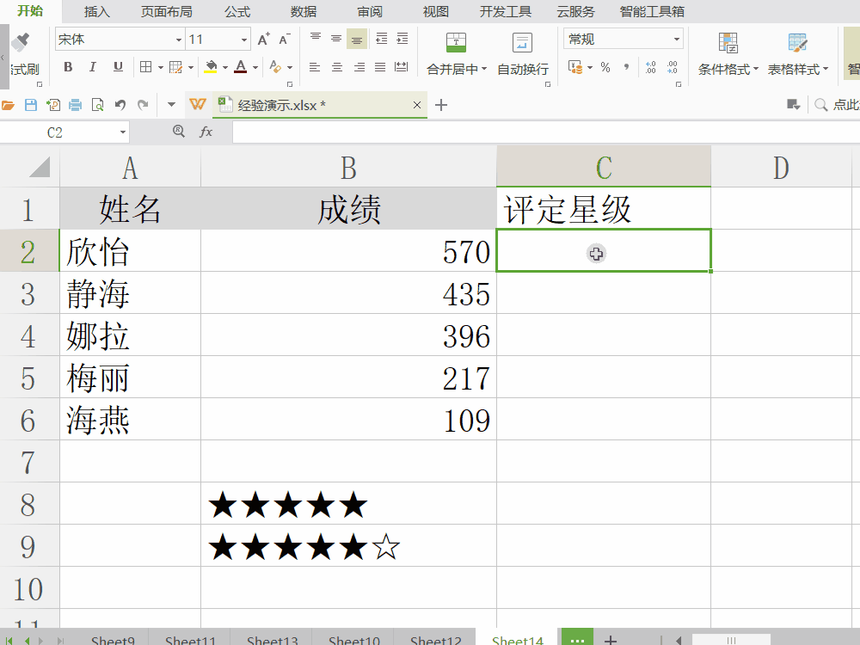Select cell B2 containing 570
This screenshot has height=645, width=860.
(x=348, y=251)
